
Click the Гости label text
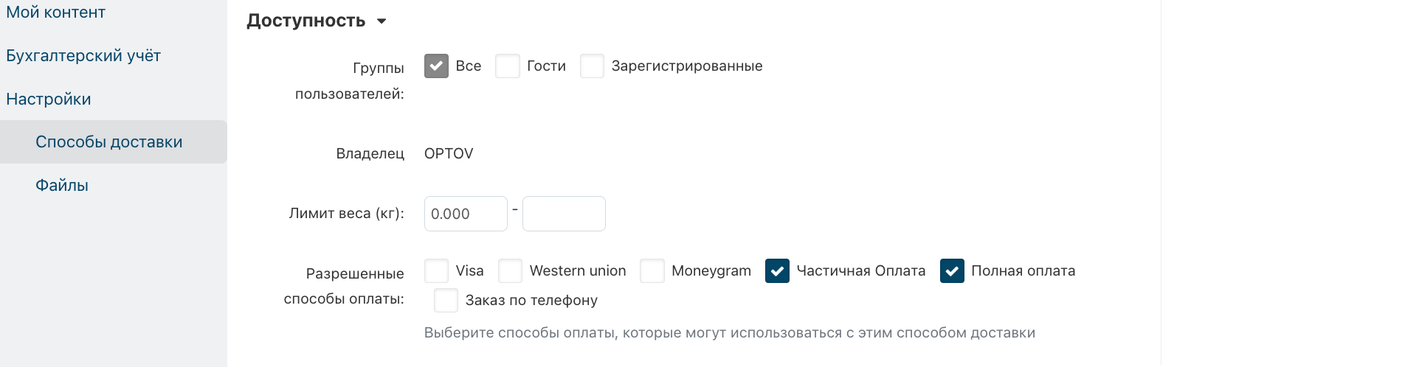click(x=546, y=66)
